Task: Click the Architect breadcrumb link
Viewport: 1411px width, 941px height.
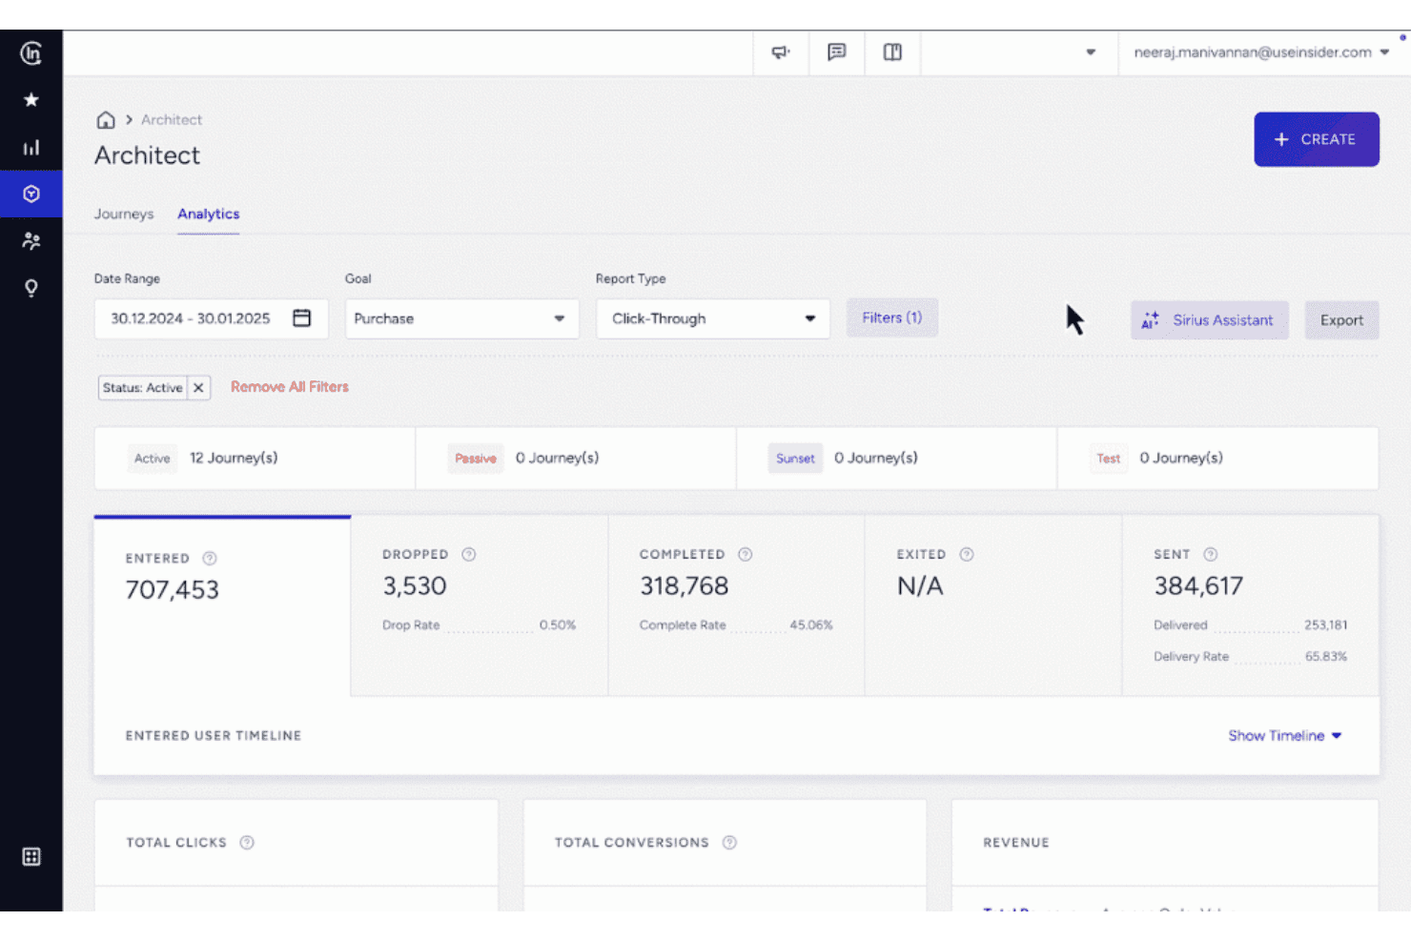Action: click(x=172, y=120)
